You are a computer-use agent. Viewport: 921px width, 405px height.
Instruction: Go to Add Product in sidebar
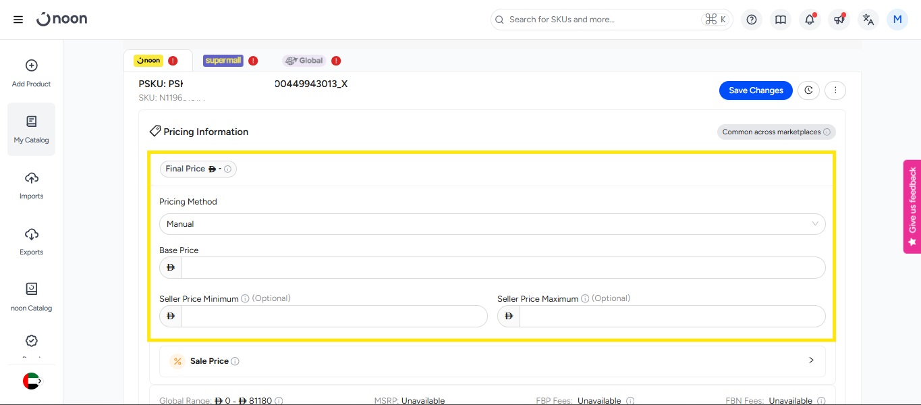32,73
